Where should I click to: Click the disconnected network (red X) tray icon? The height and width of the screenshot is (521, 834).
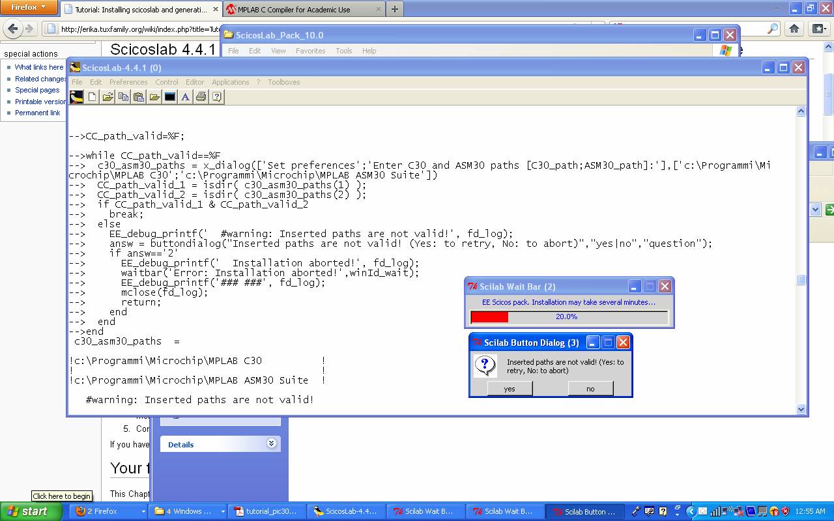tap(739, 511)
